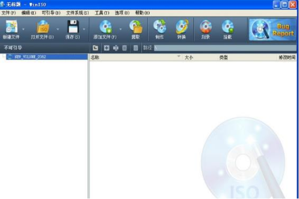The height and width of the screenshot is (199, 299).
Task: Open the 编辑(E) menu
Action: 28,13
